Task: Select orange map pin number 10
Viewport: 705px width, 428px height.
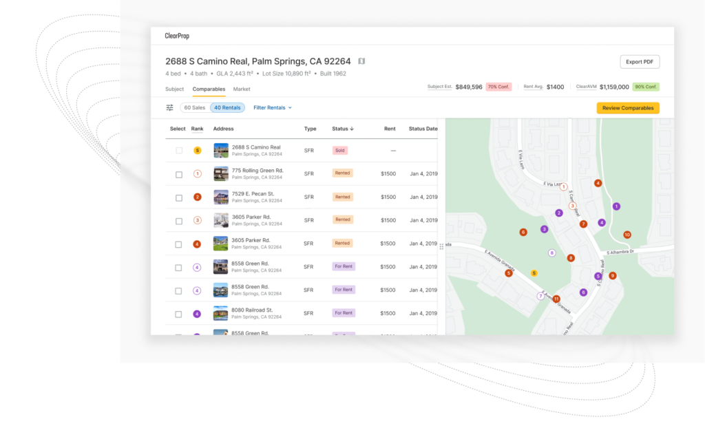Action: coord(627,235)
